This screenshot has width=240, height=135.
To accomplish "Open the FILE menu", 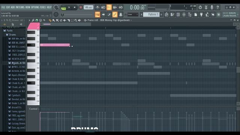I will 3,7.
